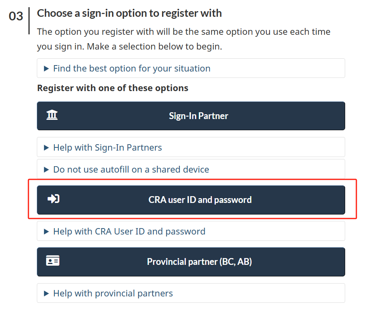Choose Provincial partner (BC, AB) button

[191, 262]
